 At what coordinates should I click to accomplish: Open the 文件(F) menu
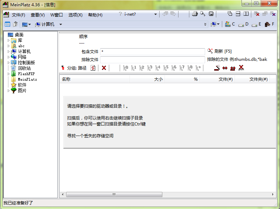click(x=19, y=15)
